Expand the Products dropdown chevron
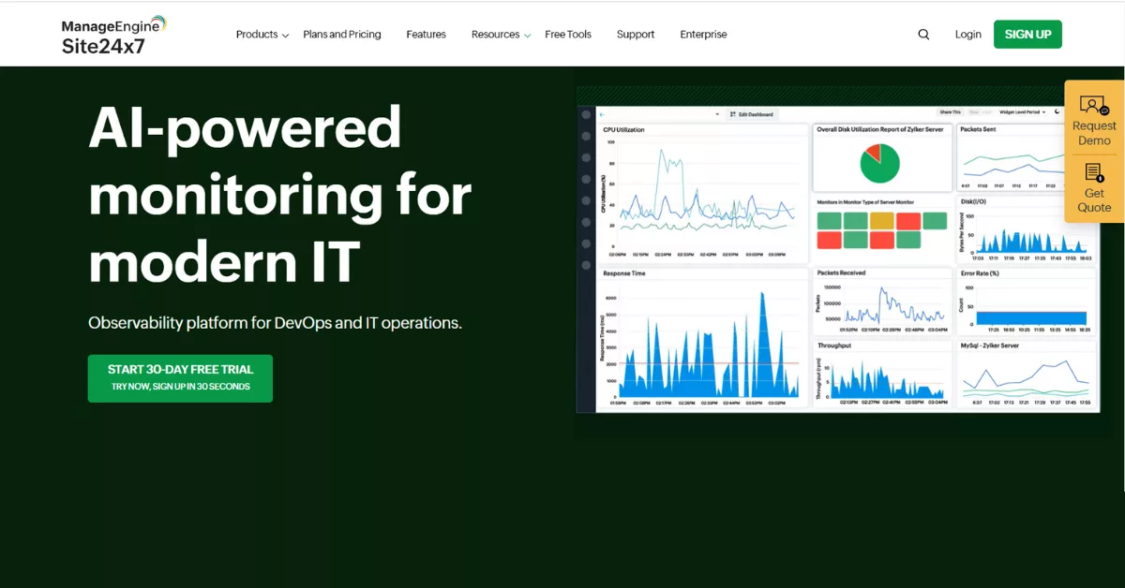This screenshot has height=588, width=1125. [x=285, y=36]
